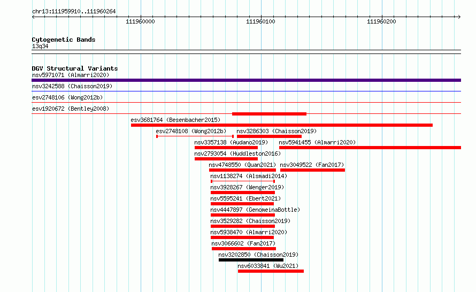
Task: Click the thin esv2748108 variant line
Action: [x=195, y=136]
